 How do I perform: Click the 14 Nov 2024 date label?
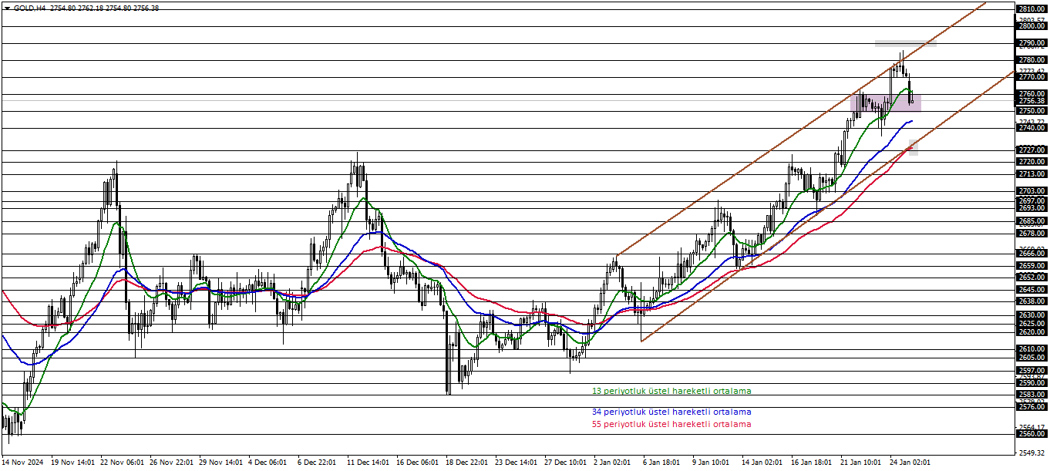tap(22, 463)
